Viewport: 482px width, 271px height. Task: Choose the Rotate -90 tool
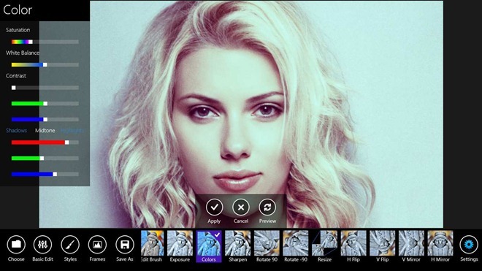point(296,243)
